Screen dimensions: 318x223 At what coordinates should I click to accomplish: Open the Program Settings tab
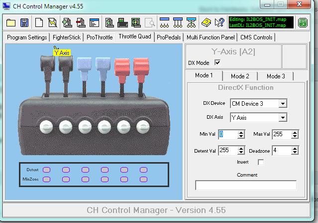point(27,37)
